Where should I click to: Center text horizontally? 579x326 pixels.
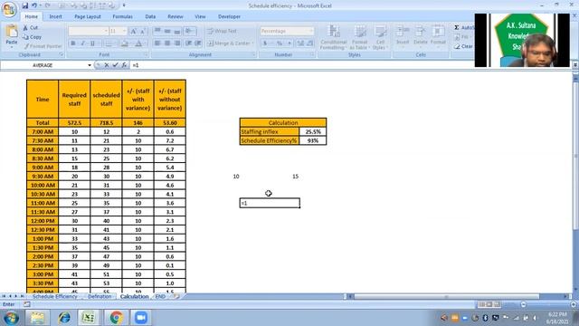167,43
